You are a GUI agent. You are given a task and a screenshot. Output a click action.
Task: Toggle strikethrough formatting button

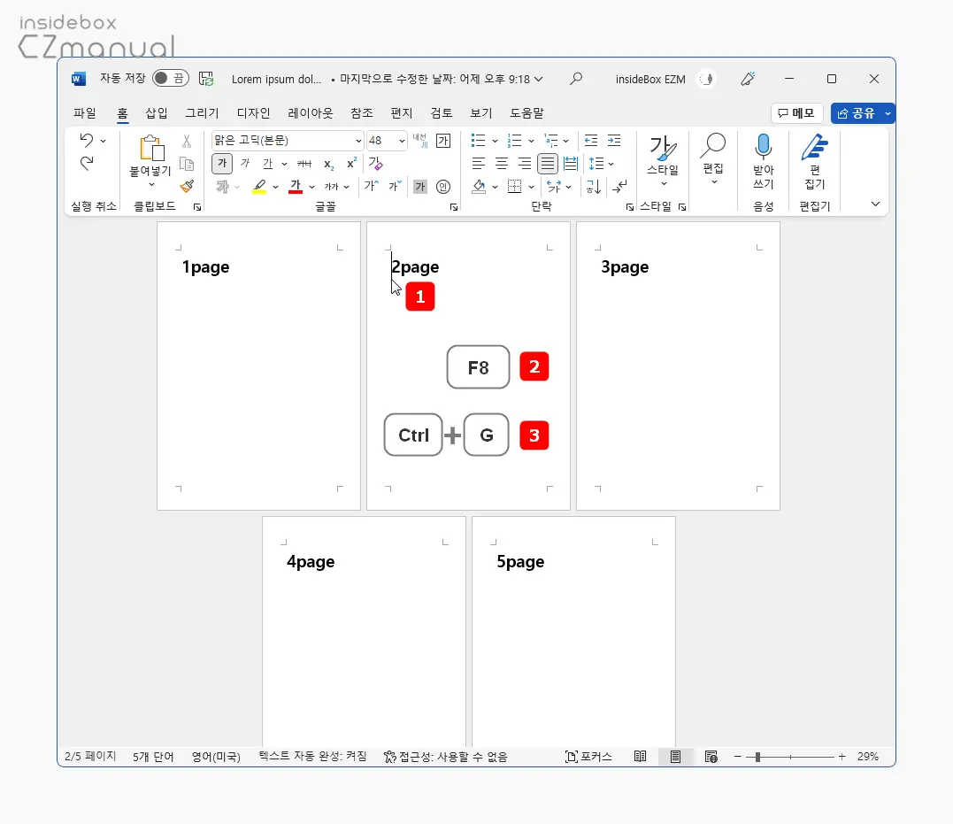(x=304, y=164)
